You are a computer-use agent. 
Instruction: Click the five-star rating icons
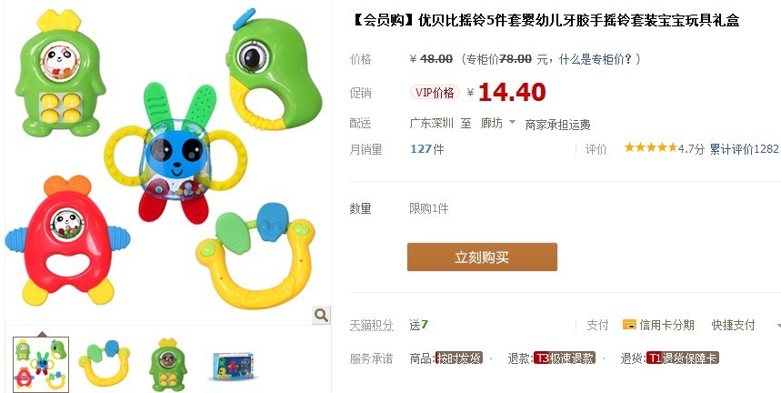[x=651, y=147]
